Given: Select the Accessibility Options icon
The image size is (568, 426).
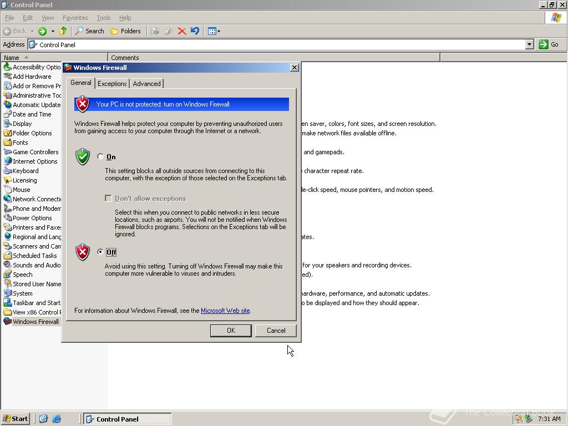Looking at the screenshot, I should tap(7, 67).
